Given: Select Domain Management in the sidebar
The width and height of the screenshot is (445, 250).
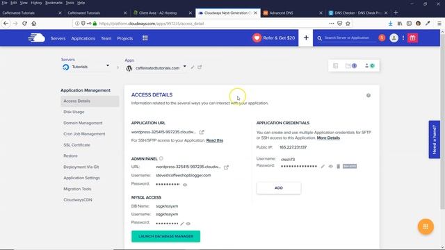Looking at the screenshot, I should [x=83, y=123].
